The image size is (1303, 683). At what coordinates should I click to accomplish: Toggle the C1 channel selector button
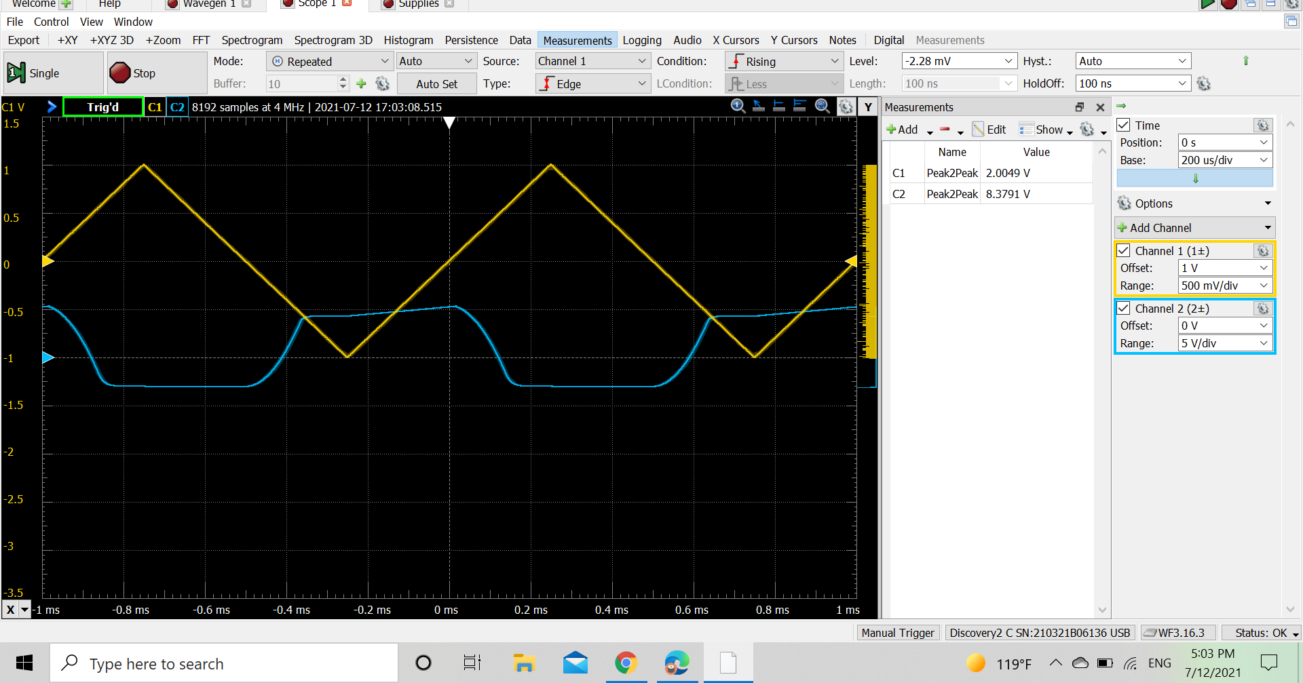coord(155,106)
